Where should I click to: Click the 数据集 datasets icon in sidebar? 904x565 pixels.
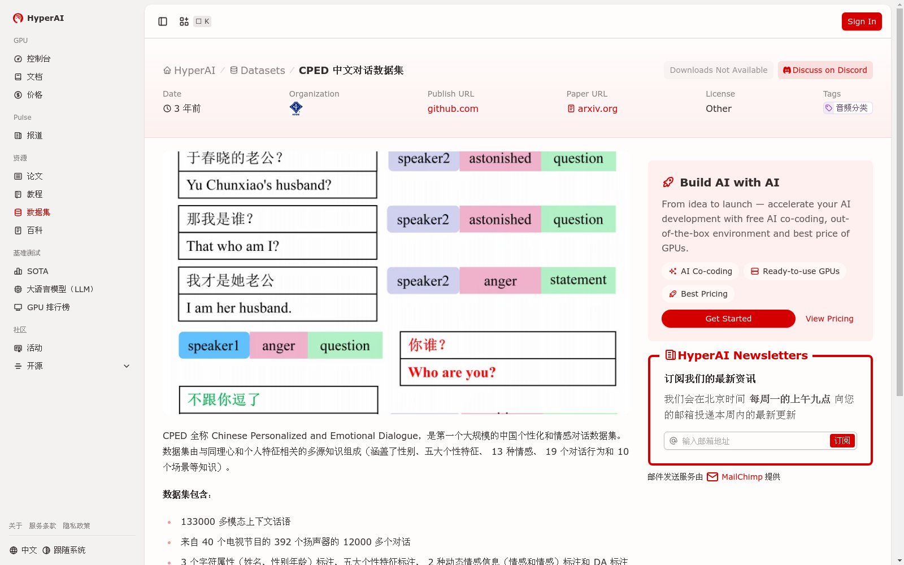click(18, 212)
